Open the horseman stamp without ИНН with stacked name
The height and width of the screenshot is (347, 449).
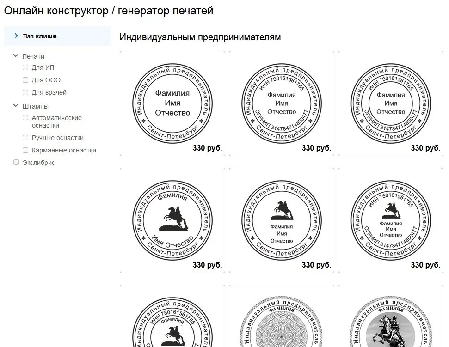pos(282,220)
